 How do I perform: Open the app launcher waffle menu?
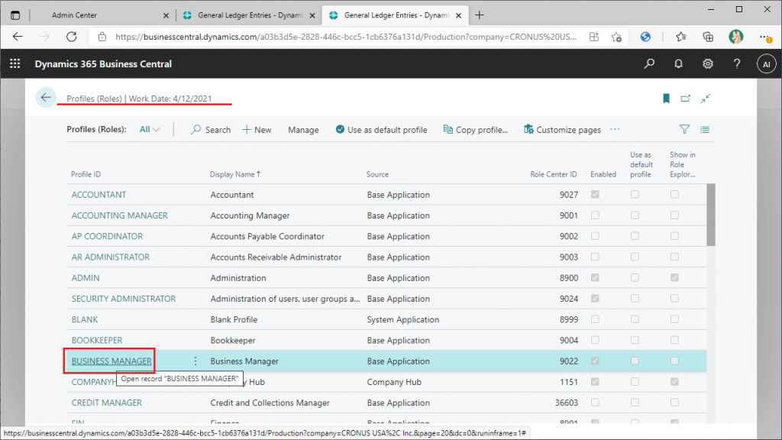(x=15, y=64)
